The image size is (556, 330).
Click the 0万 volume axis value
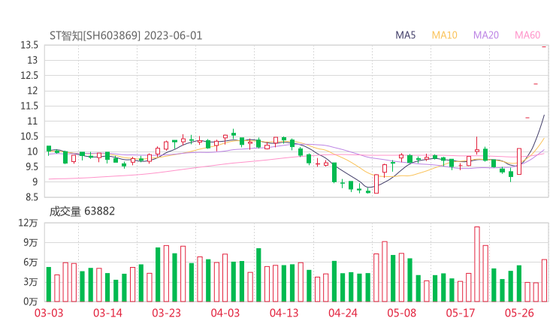tap(31, 301)
